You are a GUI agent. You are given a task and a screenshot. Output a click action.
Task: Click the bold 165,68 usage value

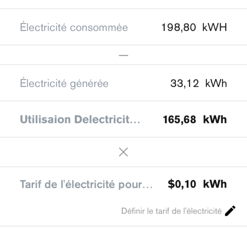[180, 120]
